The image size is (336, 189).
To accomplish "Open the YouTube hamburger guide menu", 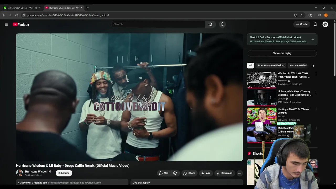I will coord(6,24).
